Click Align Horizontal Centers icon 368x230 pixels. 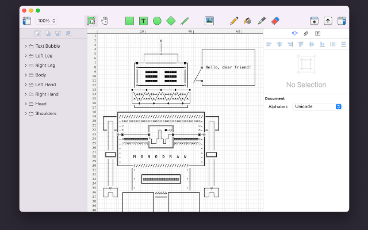[x=279, y=44]
